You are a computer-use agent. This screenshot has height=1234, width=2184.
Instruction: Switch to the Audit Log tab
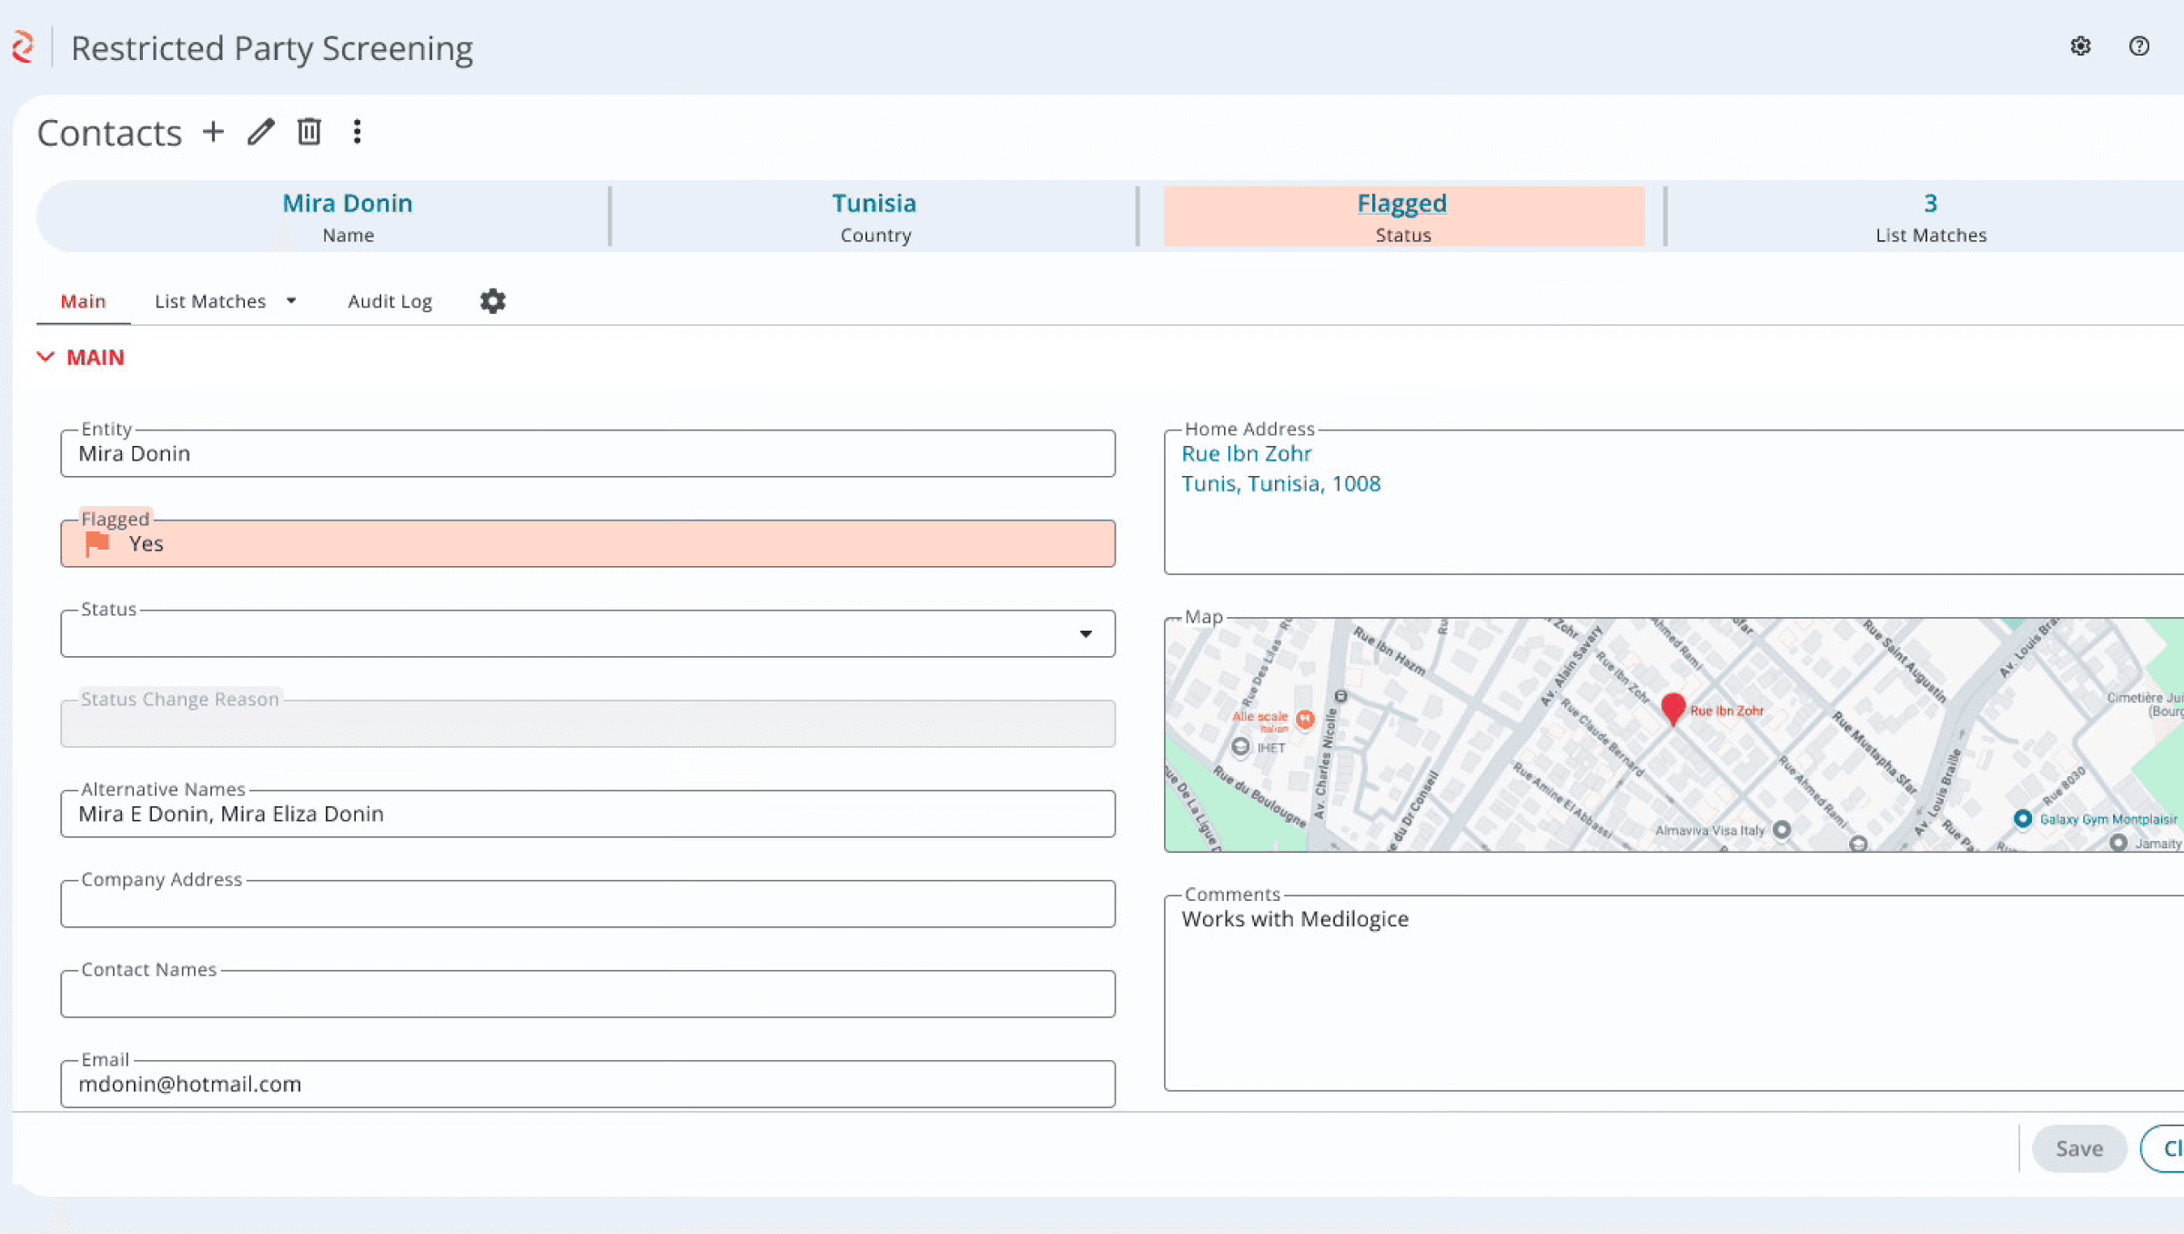[389, 301]
